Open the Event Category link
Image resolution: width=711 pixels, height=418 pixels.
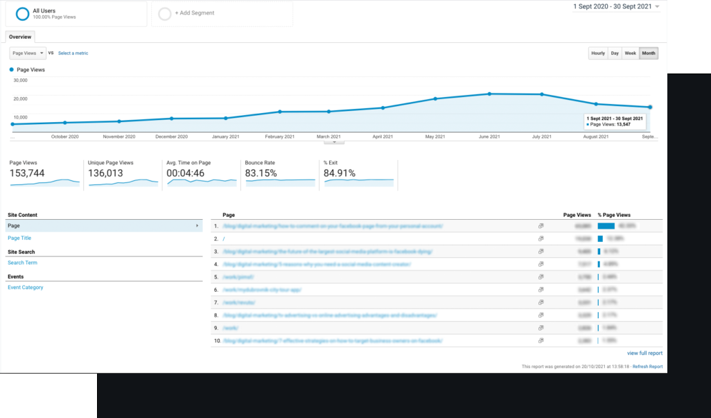coord(26,288)
